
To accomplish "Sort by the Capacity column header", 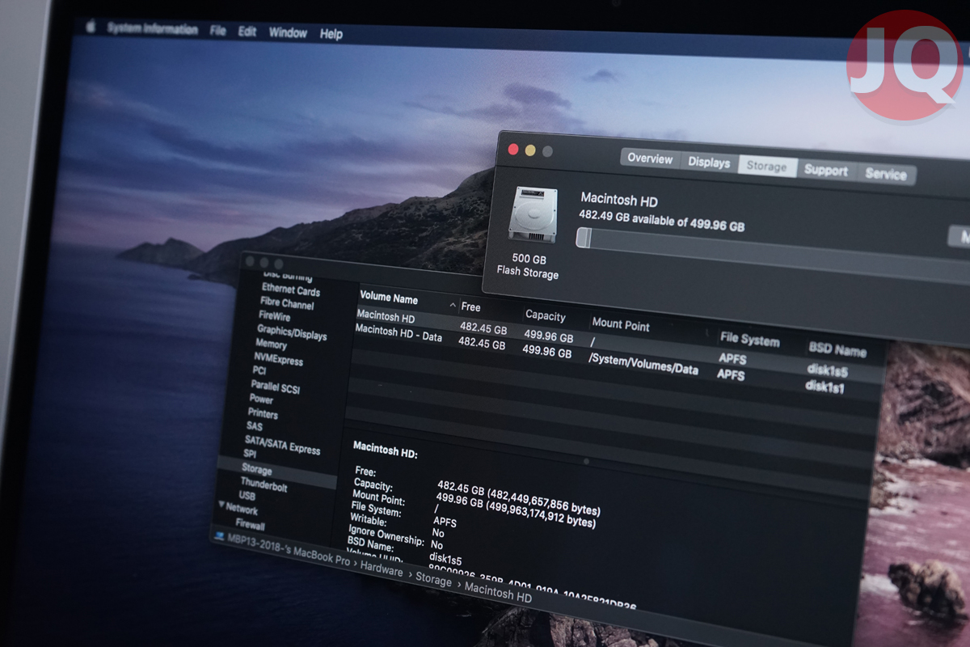I will click(546, 315).
